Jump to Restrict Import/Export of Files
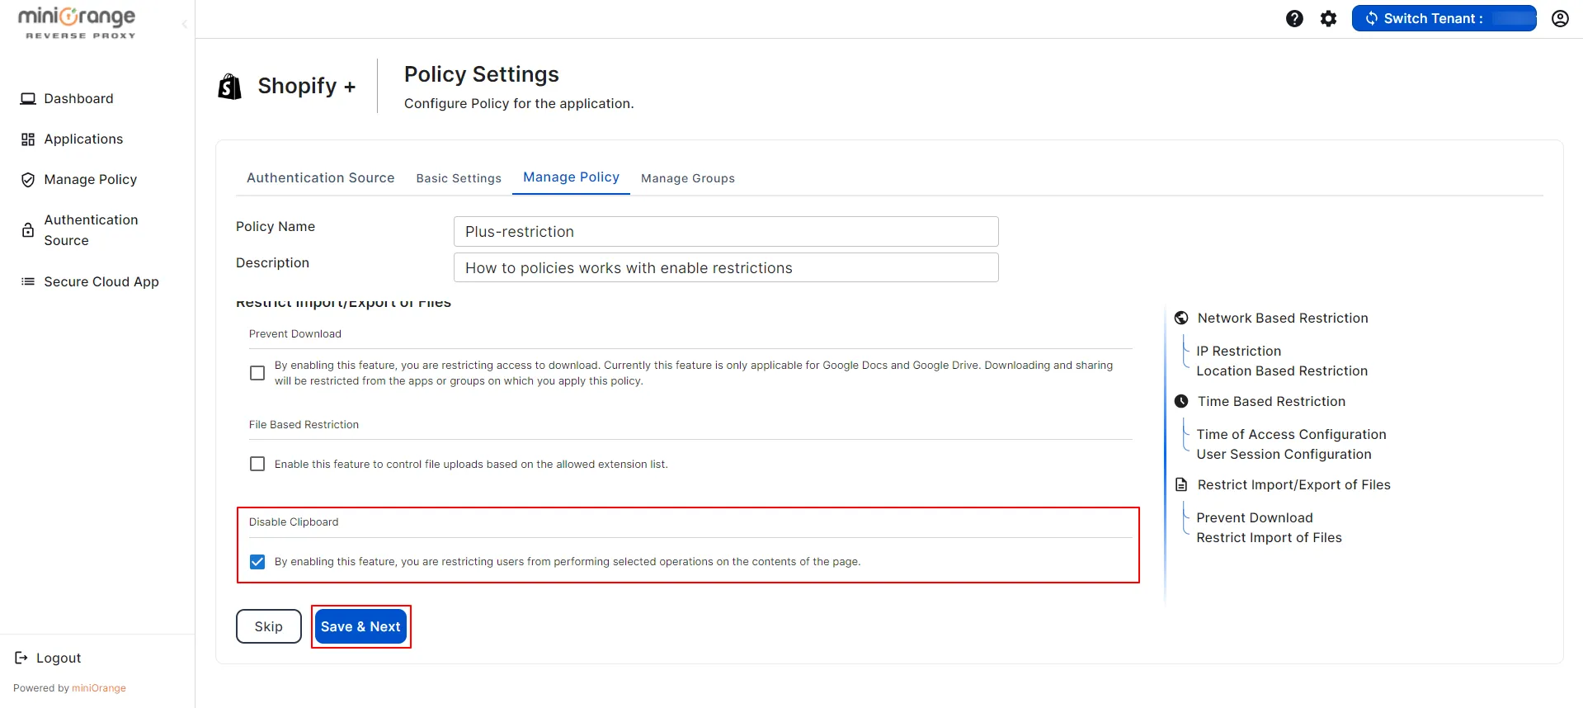1583x708 pixels. [x=1293, y=484]
